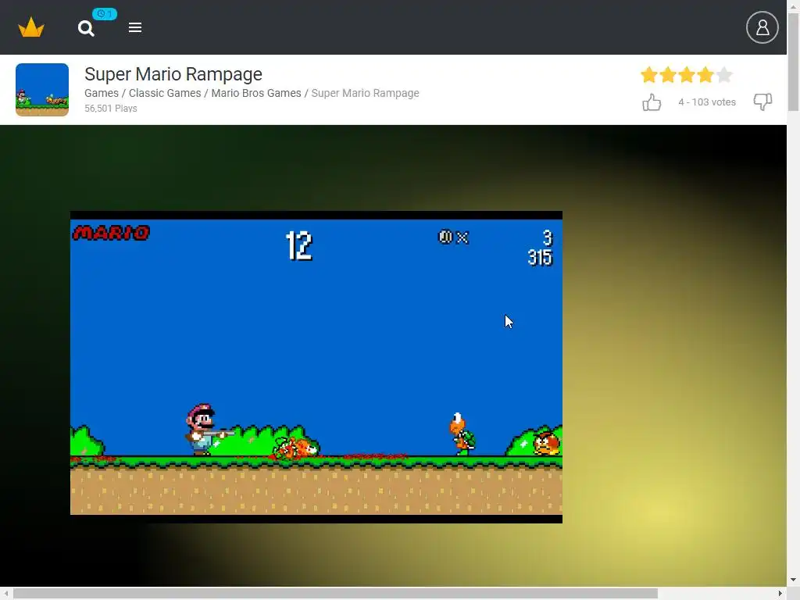Click the kill counter 12 in game

(299, 246)
